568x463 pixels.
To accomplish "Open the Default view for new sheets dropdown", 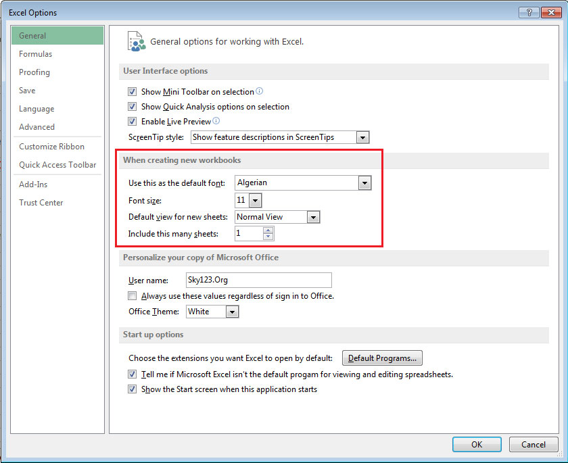I will click(x=312, y=217).
